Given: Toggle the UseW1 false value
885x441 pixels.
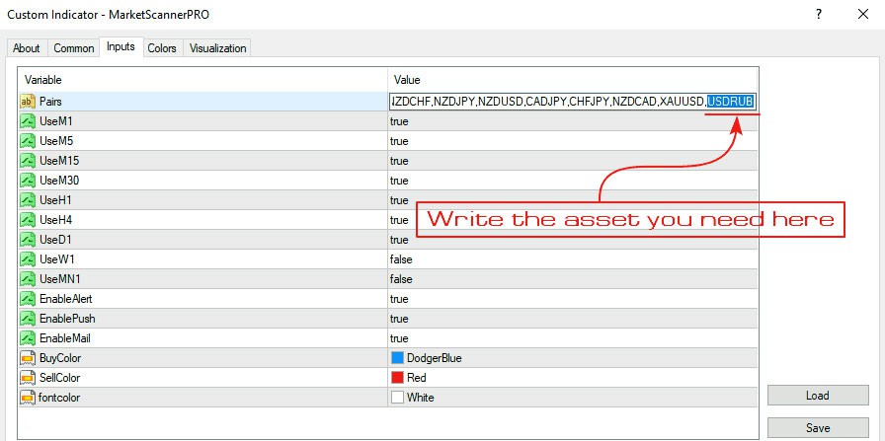Looking at the screenshot, I should click(572, 259).
